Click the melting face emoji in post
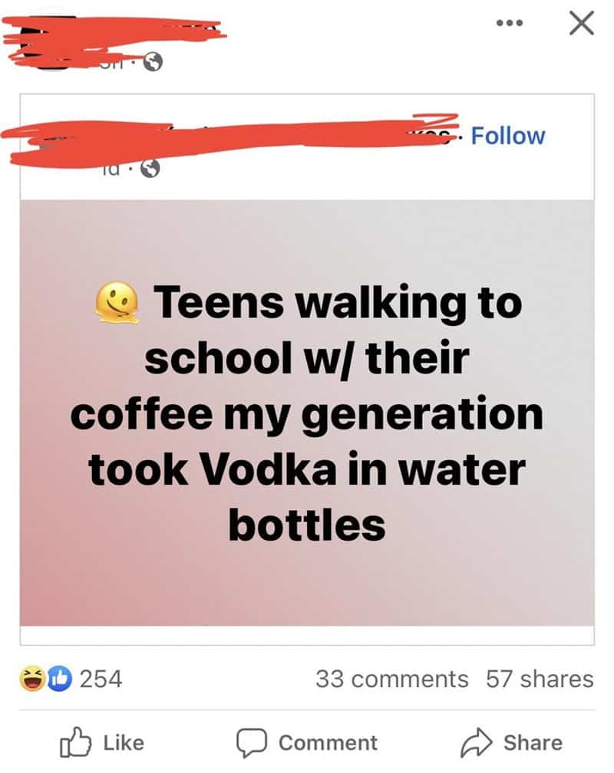 (117, 302)
